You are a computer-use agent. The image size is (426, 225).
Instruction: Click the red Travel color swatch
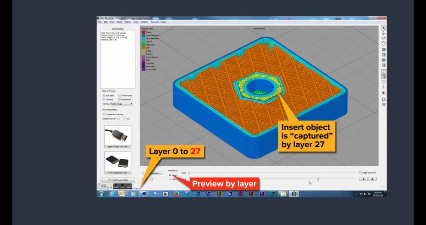(143, 32)
